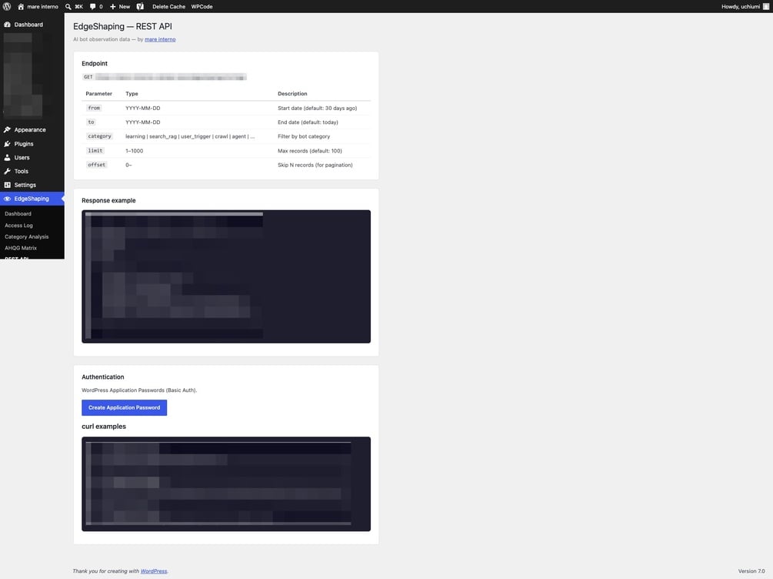Select the EdgeShaping menu item

tap(32, 199)
